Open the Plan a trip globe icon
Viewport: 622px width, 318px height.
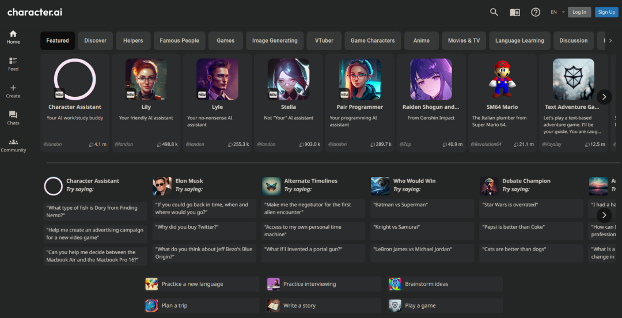[x=151, y=305]
